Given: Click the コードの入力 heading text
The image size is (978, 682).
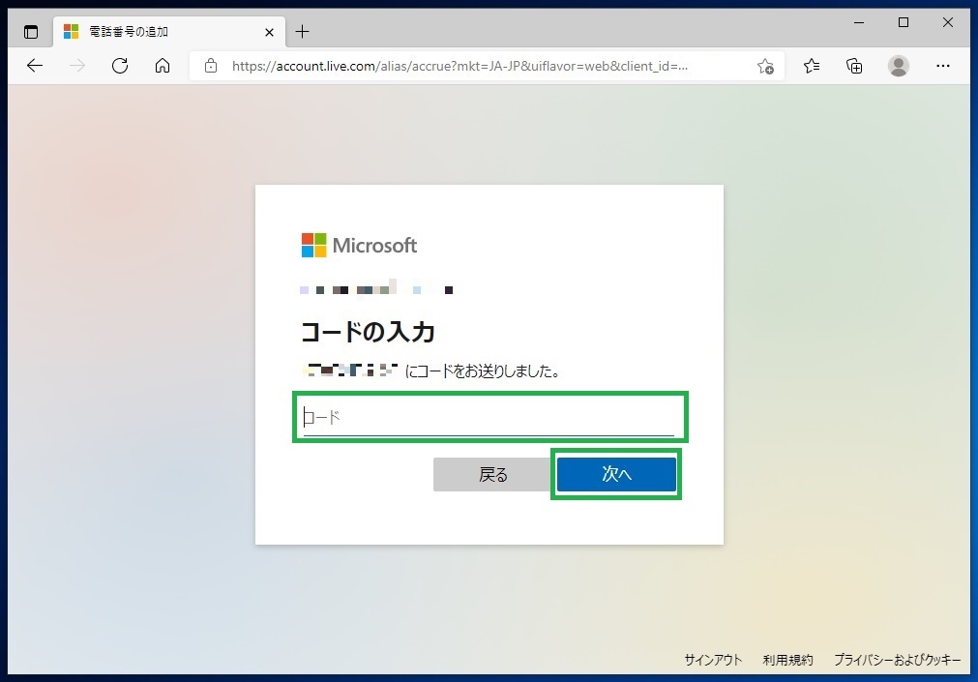Looking at the screenshot, I should click(368, 332).
